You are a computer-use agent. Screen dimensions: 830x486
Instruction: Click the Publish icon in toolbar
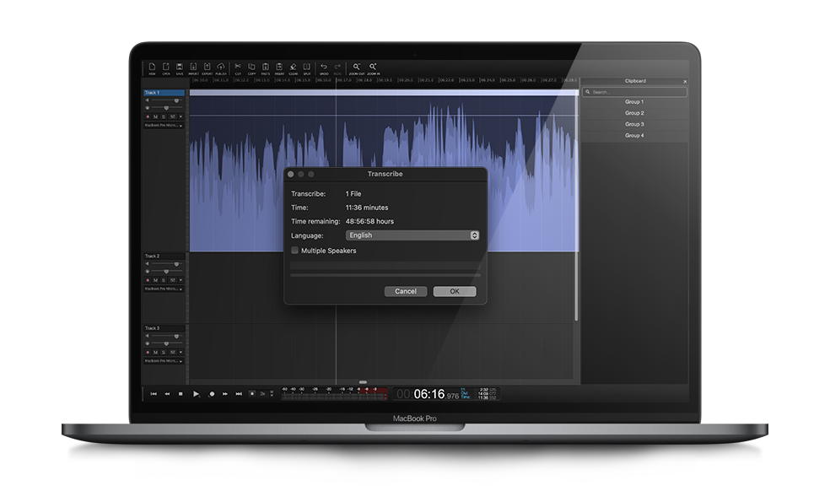[221, 67]
